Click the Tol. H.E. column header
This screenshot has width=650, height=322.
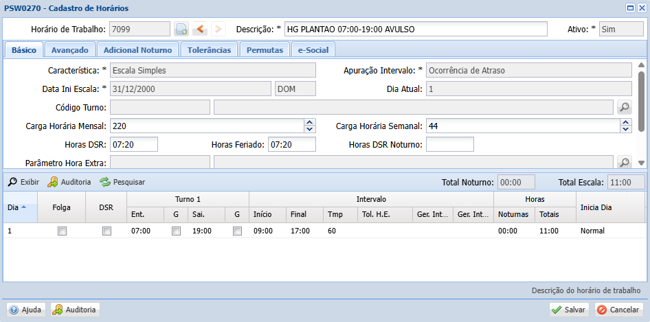(385, 215)
